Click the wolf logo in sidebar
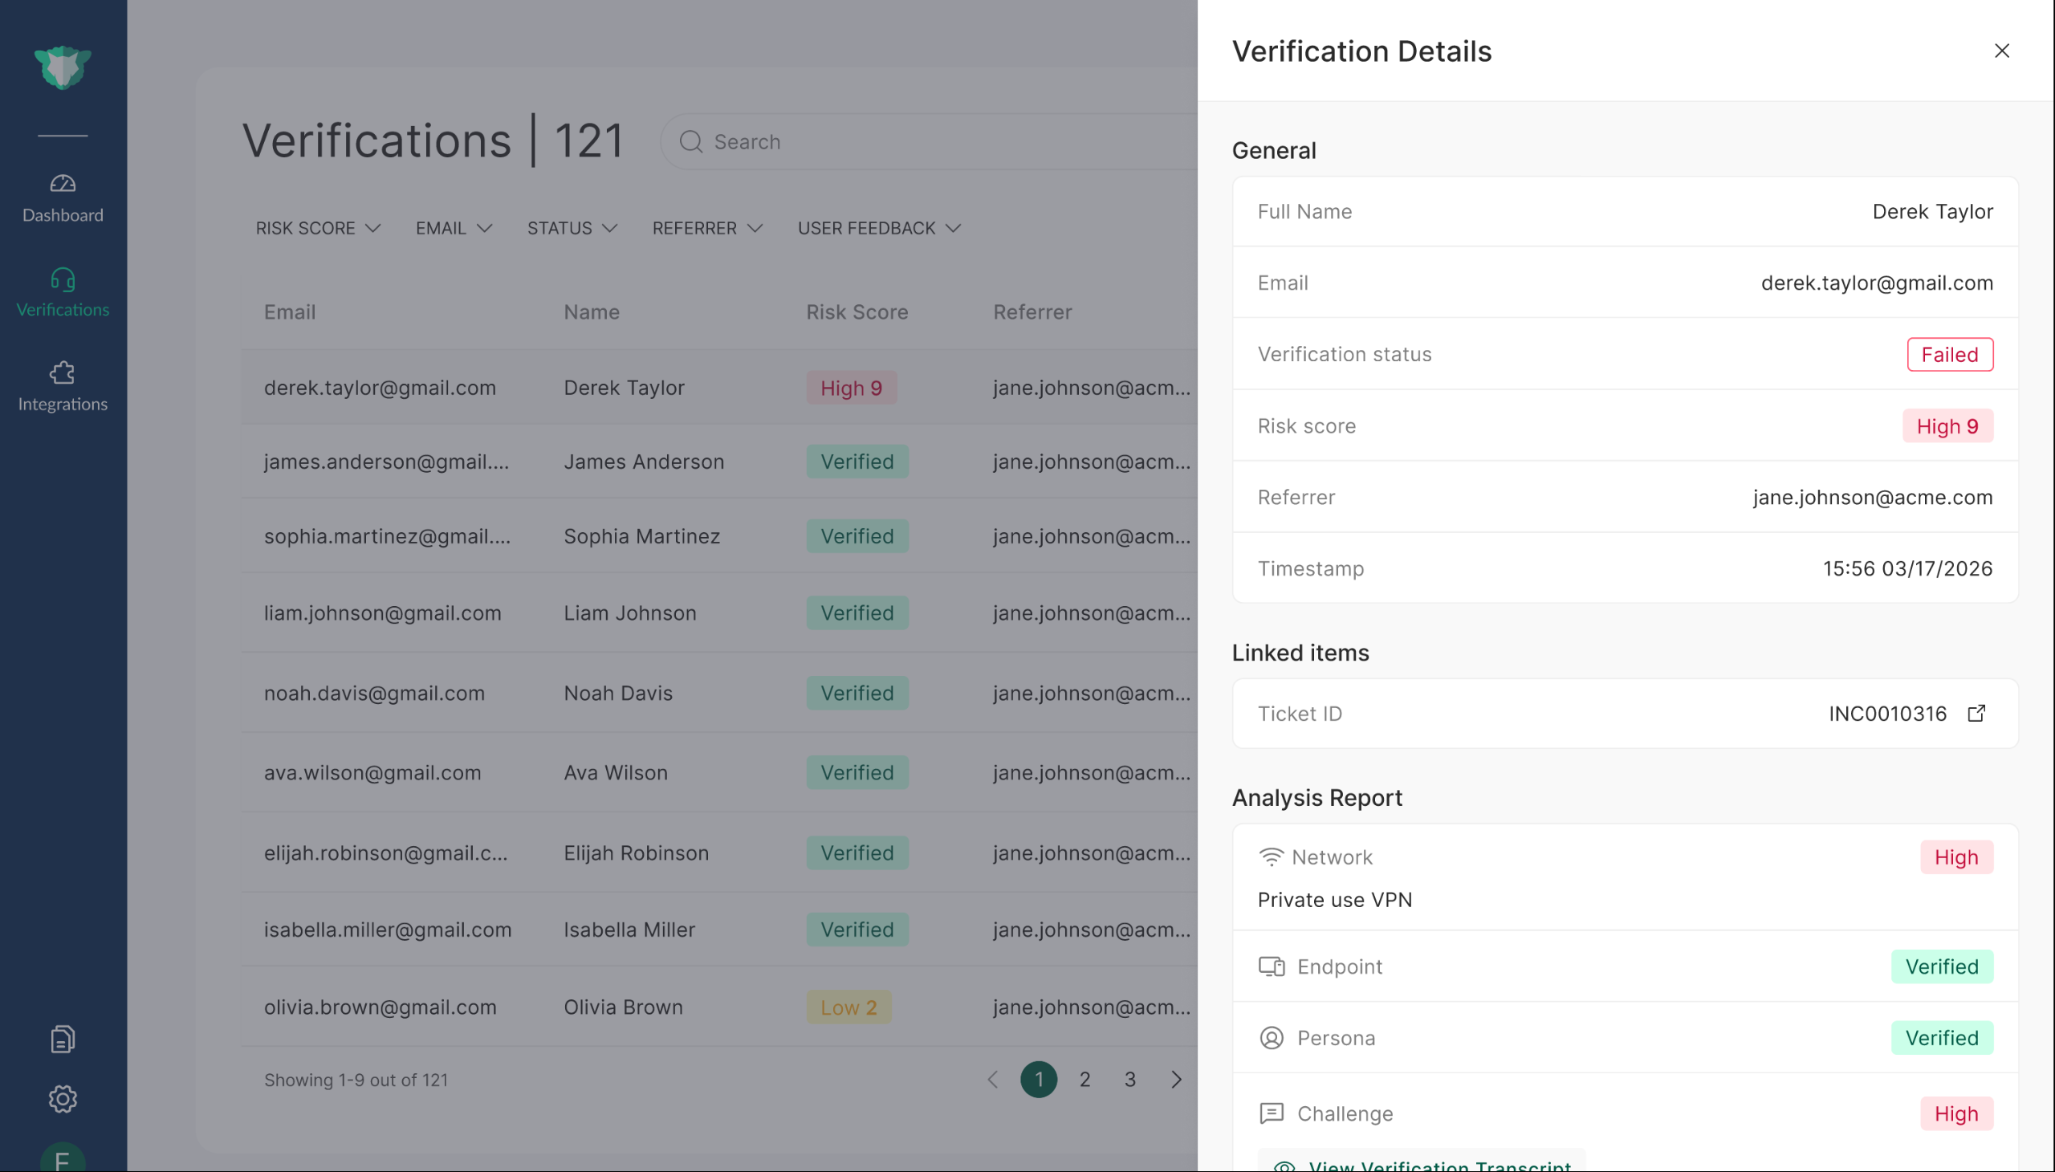The height and width of the screenshot is (1172, 2055). point(63,67)
